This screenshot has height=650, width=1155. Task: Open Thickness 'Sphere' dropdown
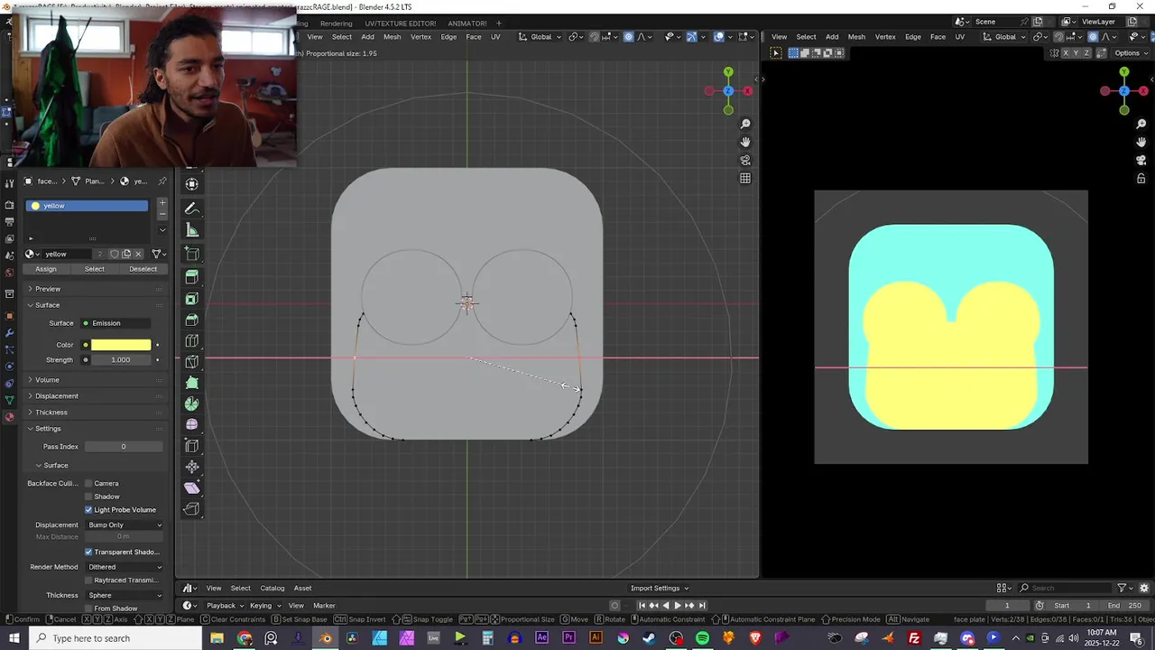pos(125,595)
